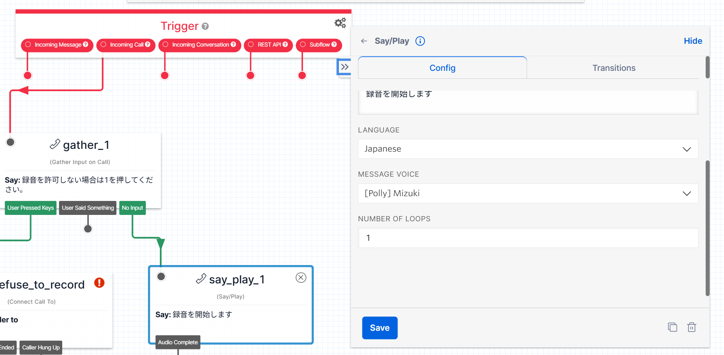Open the Language dropdown
The height and width of the screenshot is (355, 724).
[528, 149]
